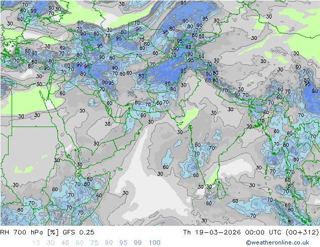Select the 75 value in the color legend
The image size is (320, 247).
(94, 243)
